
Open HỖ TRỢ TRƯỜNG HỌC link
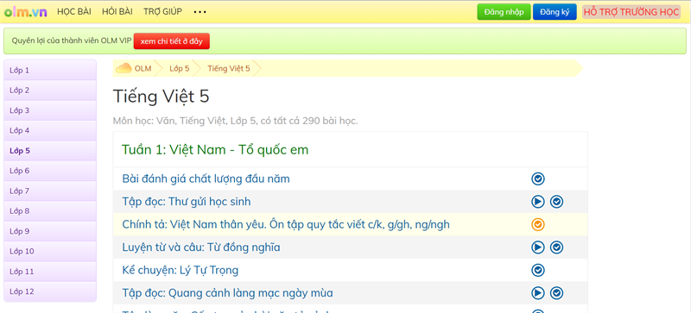click(631, 12)
